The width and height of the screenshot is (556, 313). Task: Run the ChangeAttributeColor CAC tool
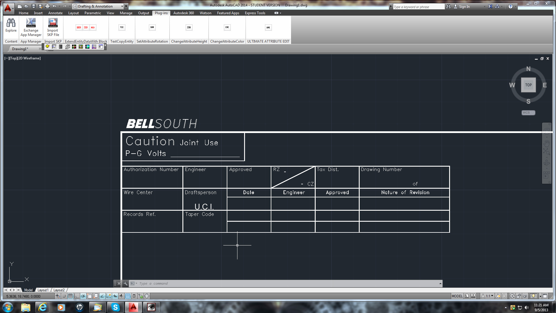[227, 27]
